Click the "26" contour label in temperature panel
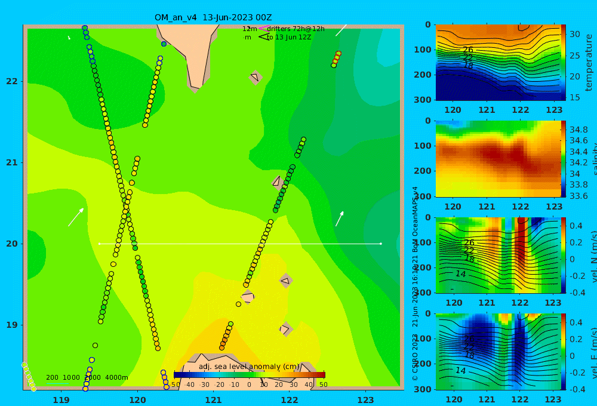Image resolution: width=597 pixels, height=406 pixels. pos(468,50)
